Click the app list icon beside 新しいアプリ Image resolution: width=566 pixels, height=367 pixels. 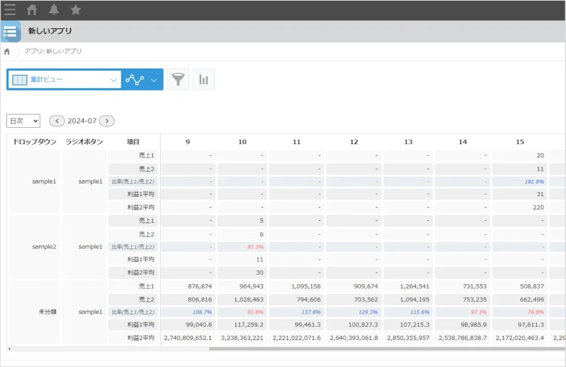click(x=10, y=31)
